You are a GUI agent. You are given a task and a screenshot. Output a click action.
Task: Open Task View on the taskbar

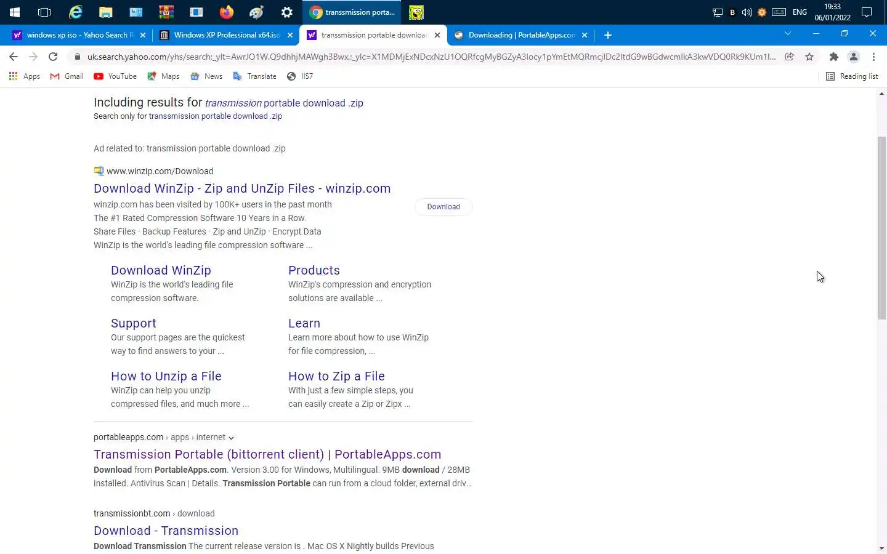point(44,12)
